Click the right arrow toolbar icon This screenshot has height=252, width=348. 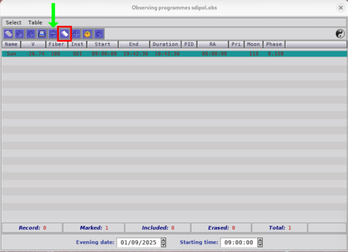pos(99,34)
